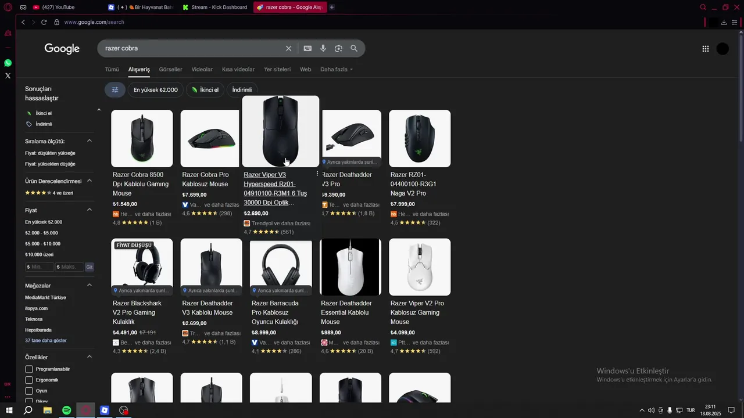Open Windows search from taskbar
The image size is (744, 418).
[x=28, y=410]
